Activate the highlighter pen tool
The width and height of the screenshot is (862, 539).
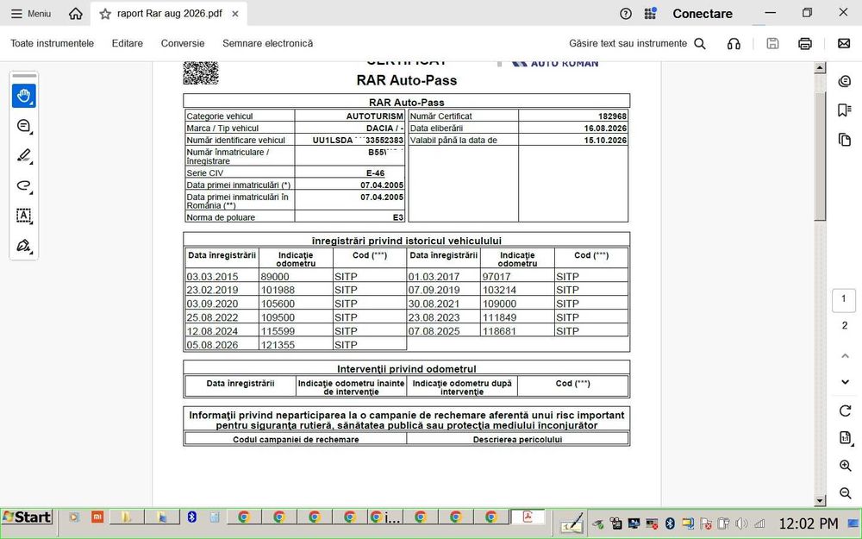(x=23, y=155)
